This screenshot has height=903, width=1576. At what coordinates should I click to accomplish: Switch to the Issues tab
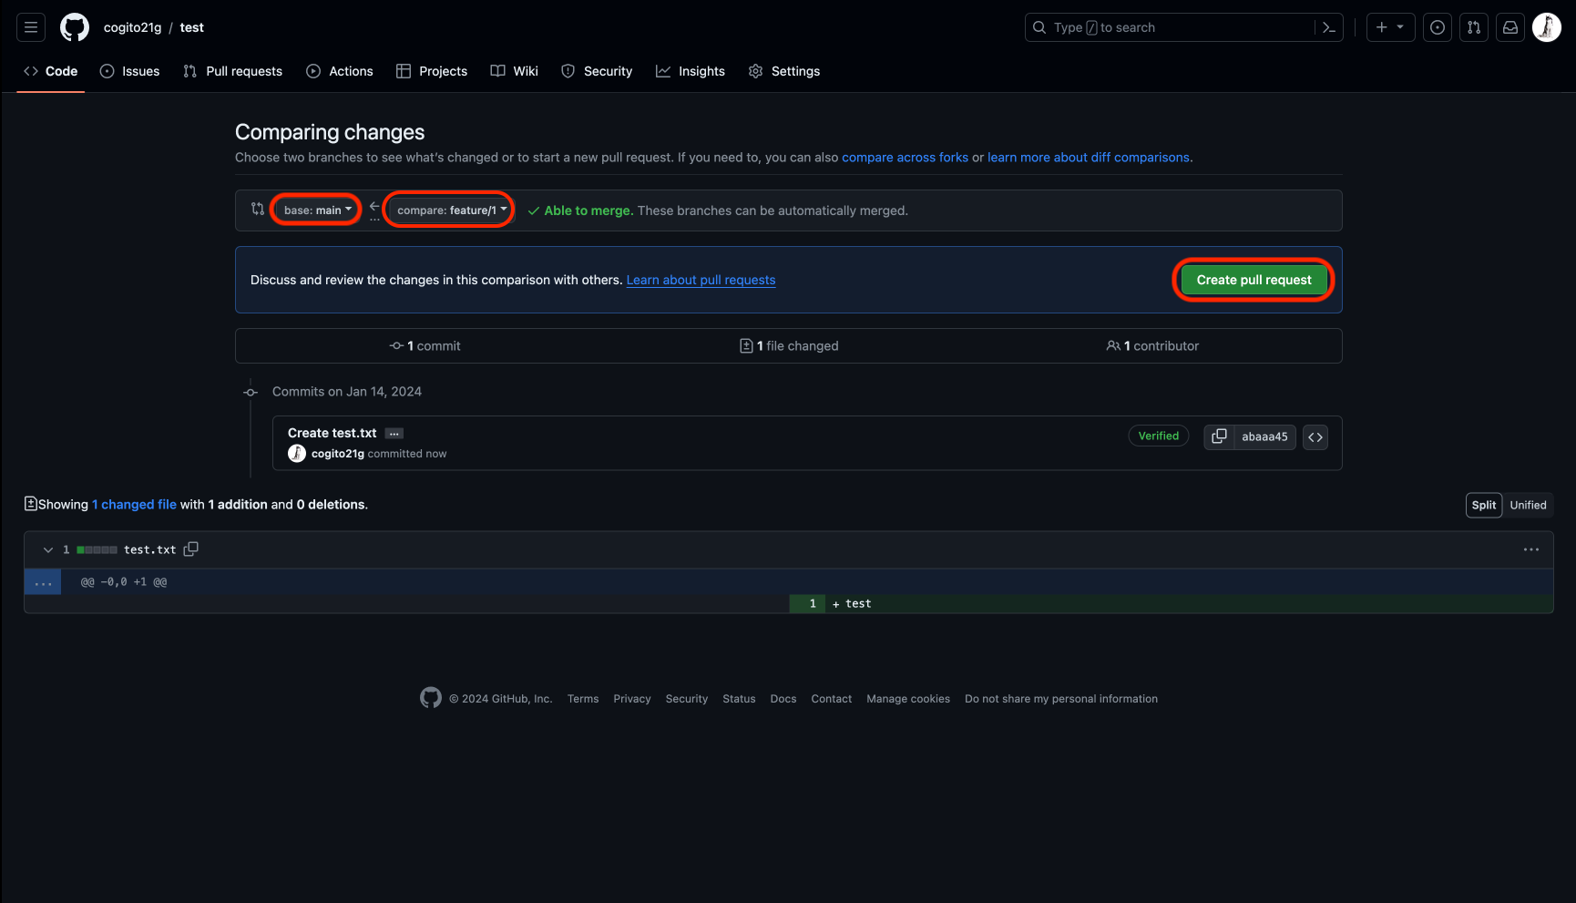[129, 71]
